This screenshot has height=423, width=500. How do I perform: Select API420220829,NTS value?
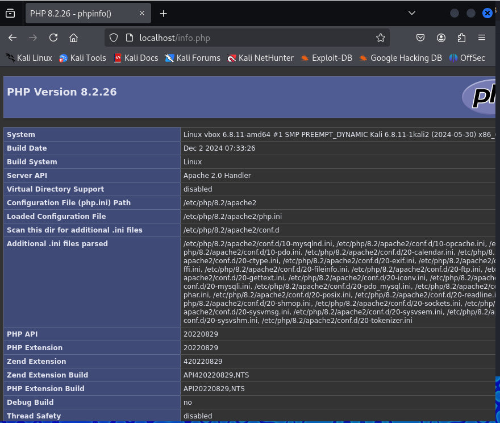216,375
